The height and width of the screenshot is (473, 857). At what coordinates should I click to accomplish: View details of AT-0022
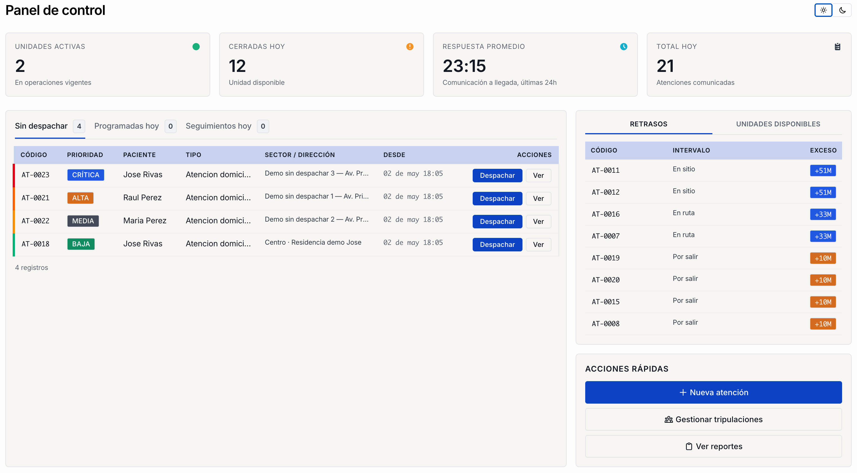click(538, 222)
